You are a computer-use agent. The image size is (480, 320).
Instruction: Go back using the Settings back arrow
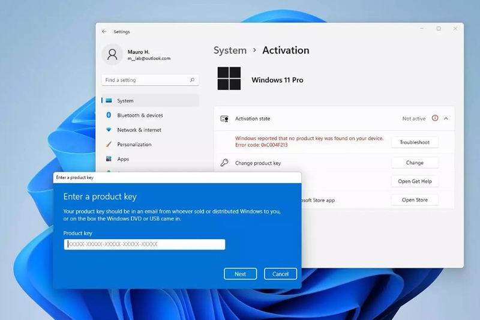coord(104,32)
